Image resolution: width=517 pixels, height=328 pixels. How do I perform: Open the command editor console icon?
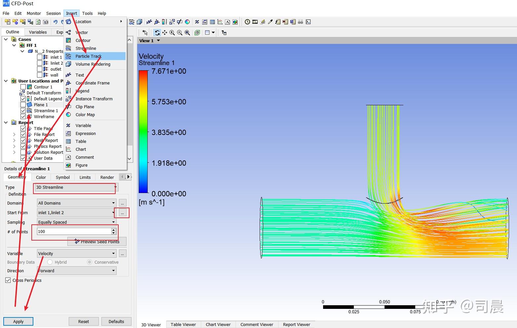[308, 22]
